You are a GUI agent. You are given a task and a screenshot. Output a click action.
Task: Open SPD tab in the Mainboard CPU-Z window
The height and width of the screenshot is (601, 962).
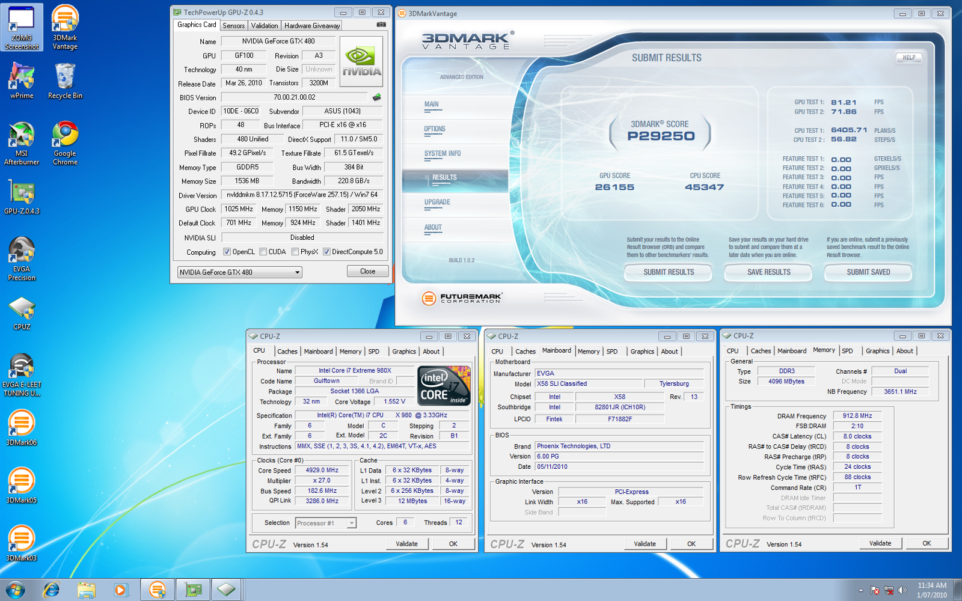pyautogui.click(x=612, y=352)
